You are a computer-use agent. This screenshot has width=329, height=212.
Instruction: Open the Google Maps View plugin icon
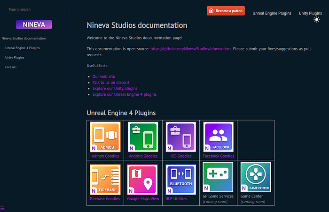142,180
